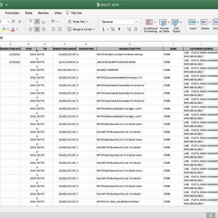Open the General number format dropdown
This screenshot has width=218, height=218.
pyautogui.click(x=119, y=22)
